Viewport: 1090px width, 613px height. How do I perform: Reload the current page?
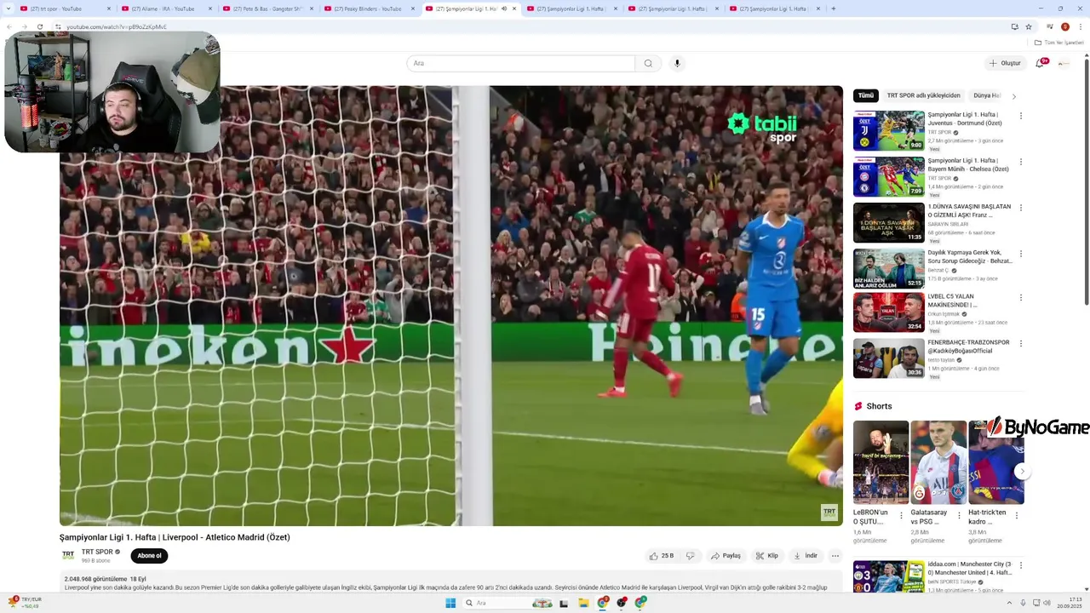(42, 26)
